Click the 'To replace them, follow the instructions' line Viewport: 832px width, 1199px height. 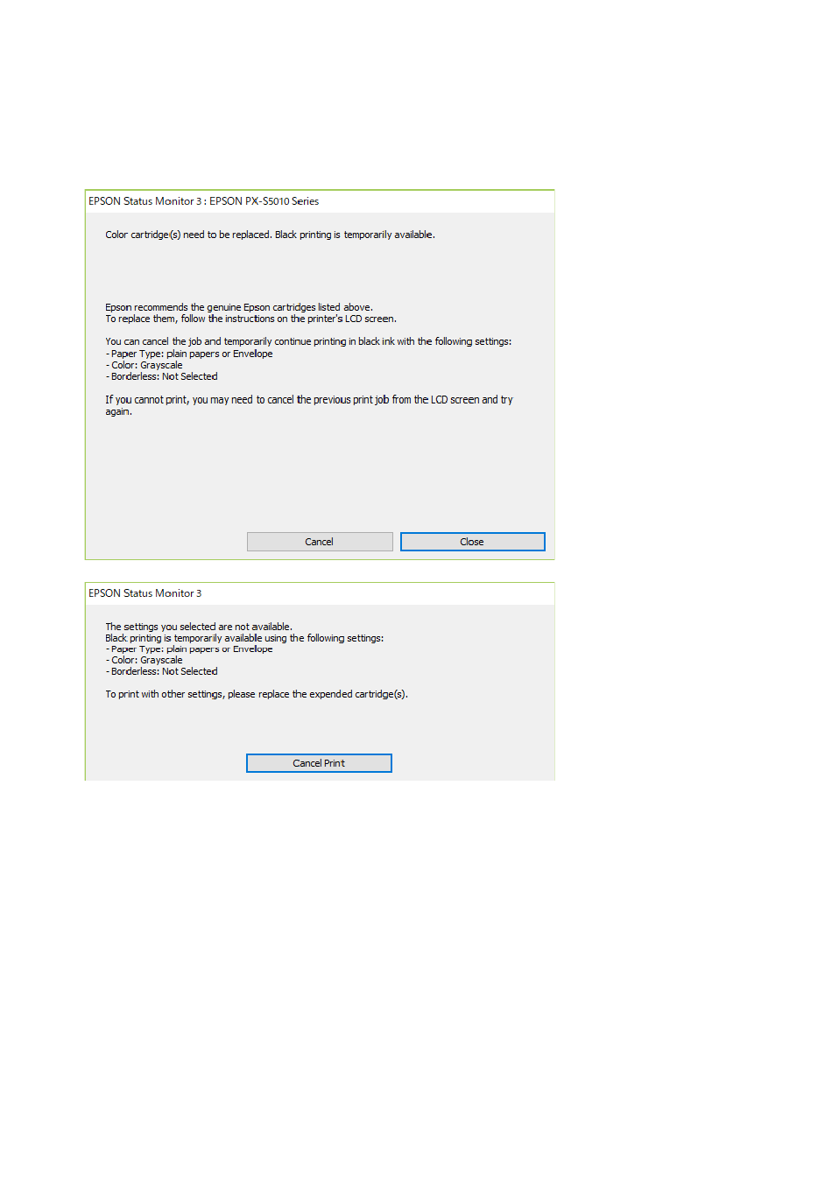[250, 319]
